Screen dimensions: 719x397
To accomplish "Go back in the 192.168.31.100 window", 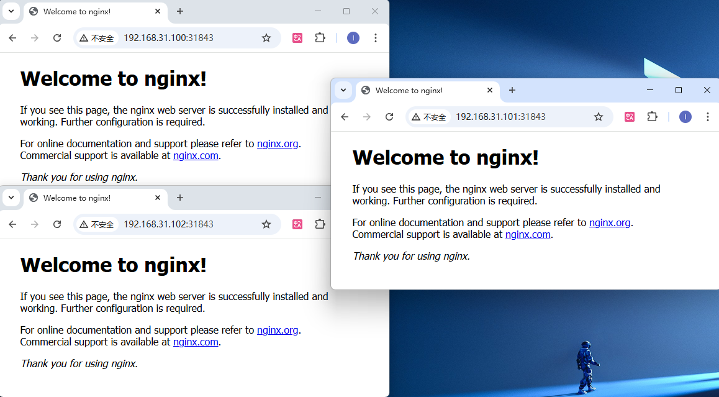I will click(x=12, y=38).
